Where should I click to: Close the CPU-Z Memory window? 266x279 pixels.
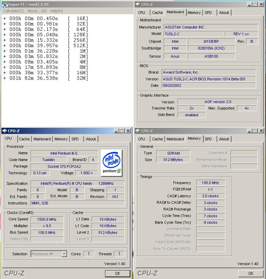pos(261,131)
